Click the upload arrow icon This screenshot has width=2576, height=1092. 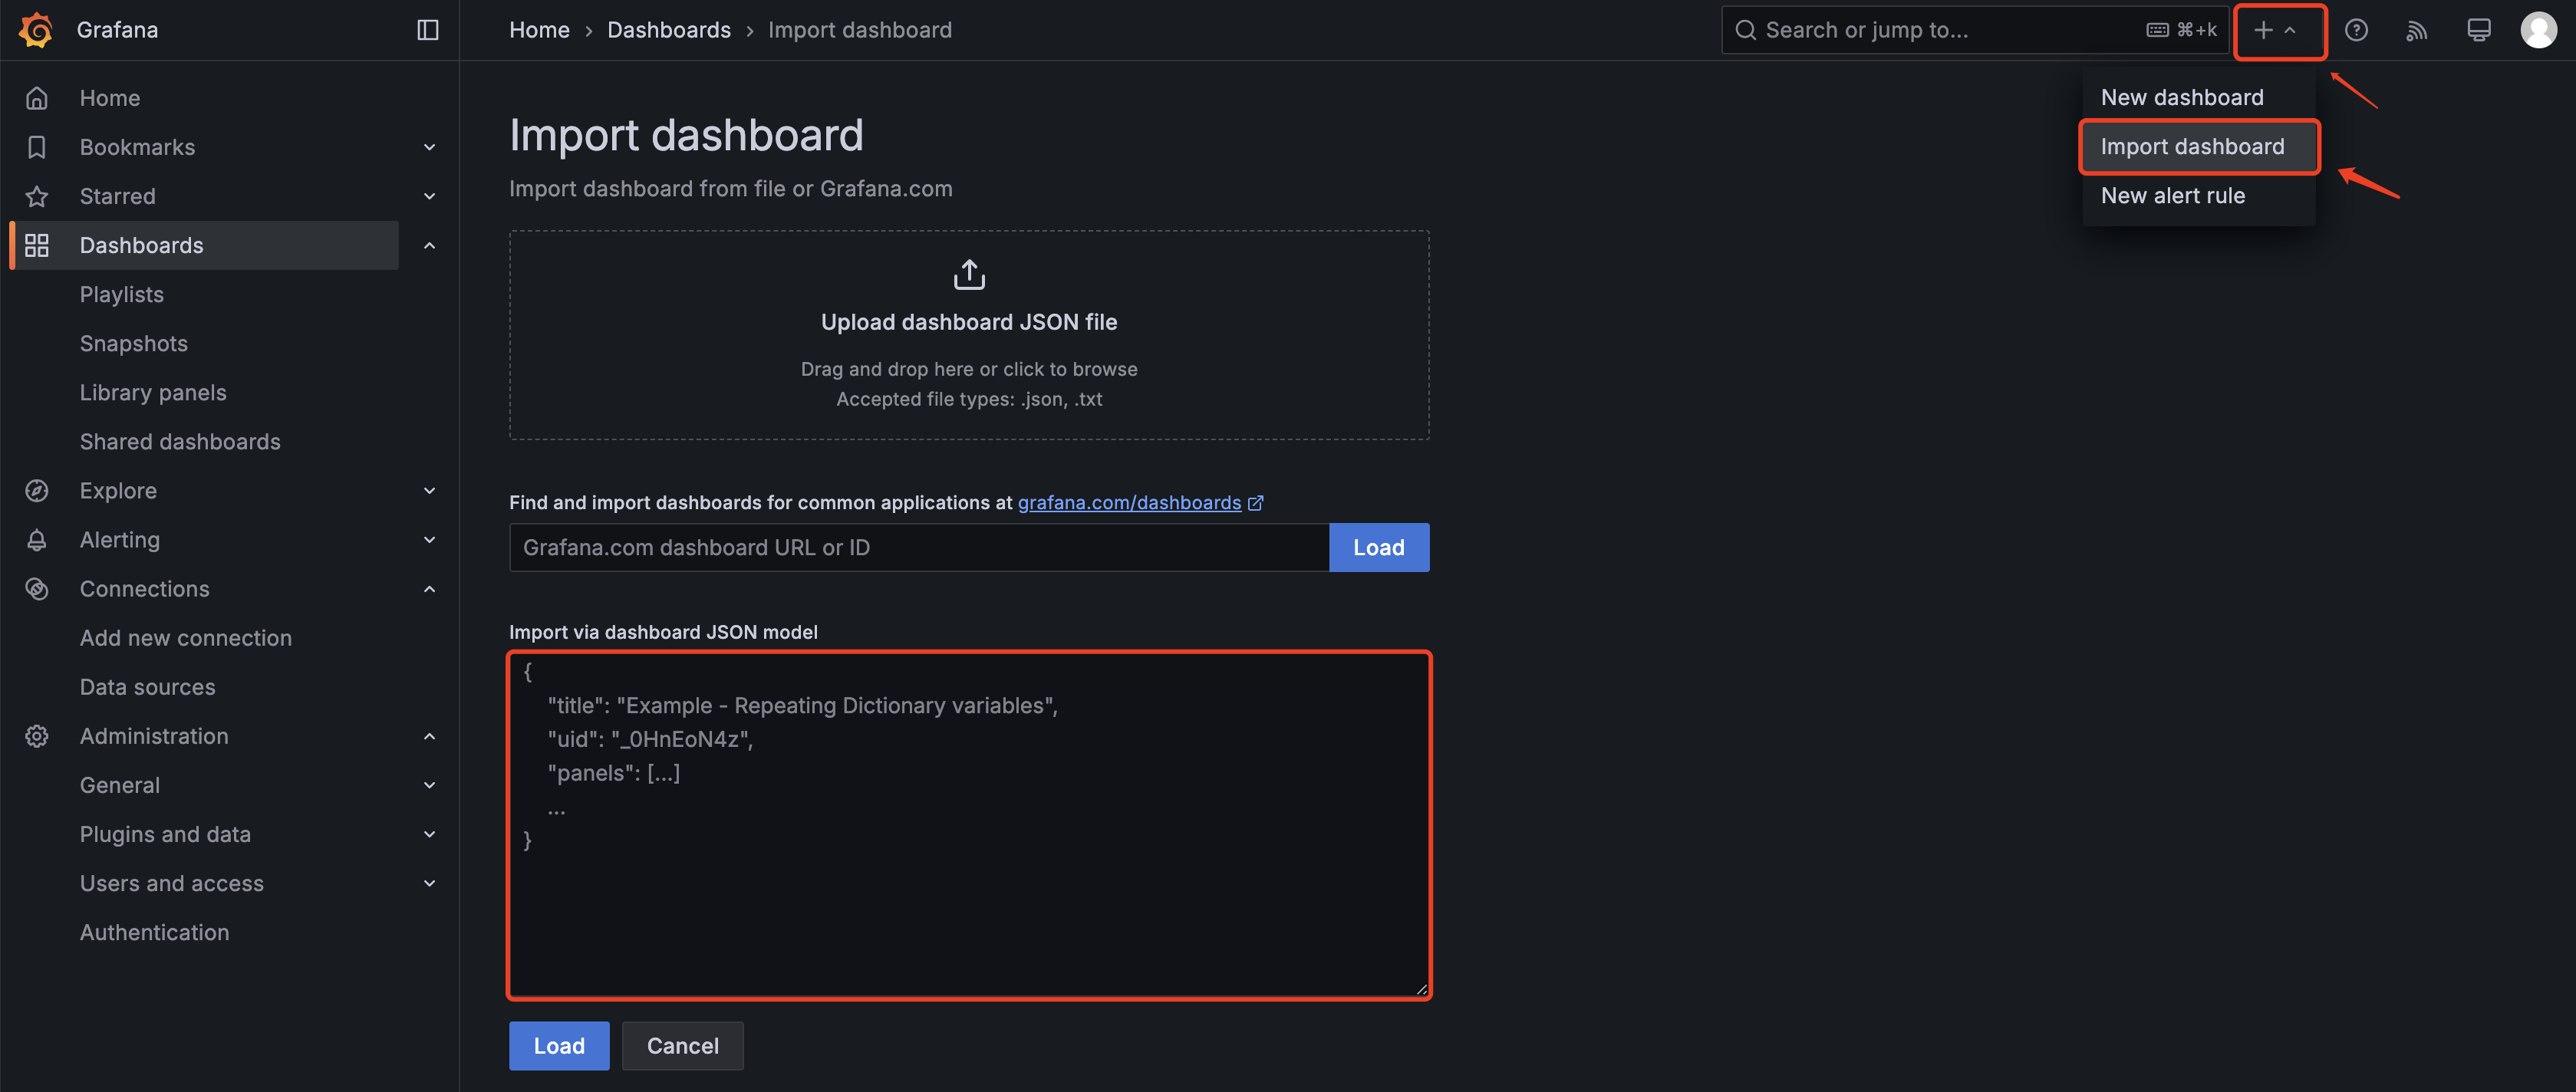point(969,274)
